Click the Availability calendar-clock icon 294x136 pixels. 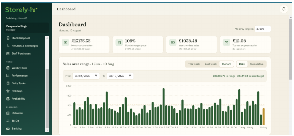8,99
